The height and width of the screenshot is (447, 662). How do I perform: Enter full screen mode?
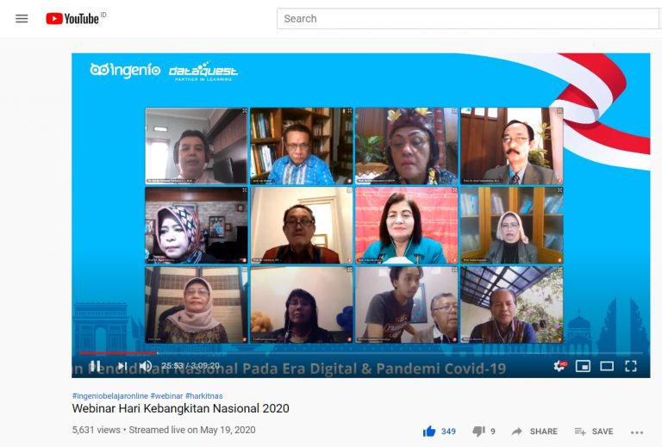click(631, 366)
